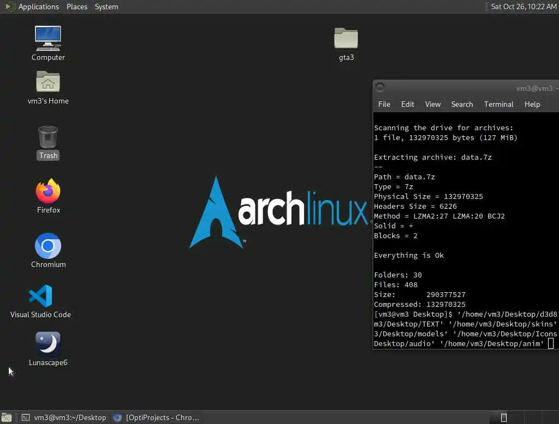This screenshot has width=559, height=424.
Task: Click the 'Extracting archive: data.7z' line
Action: pos(432,158)
